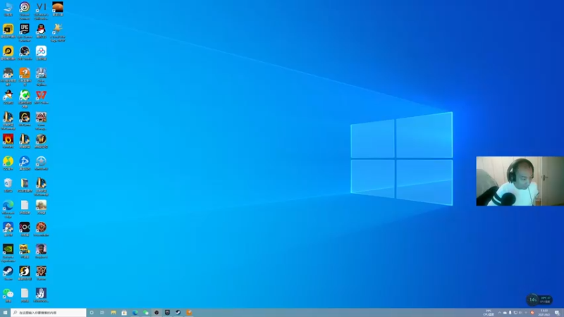564x317 pixels.
Task: Open the Steam desktop shortcut
Action: (x=8, y=273)
